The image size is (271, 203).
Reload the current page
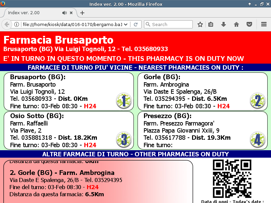(x=135, y=24)
